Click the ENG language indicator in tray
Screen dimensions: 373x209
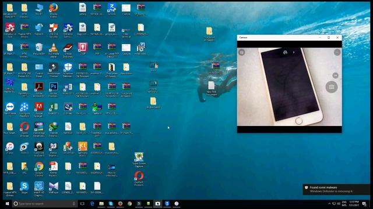coord(344,204)
